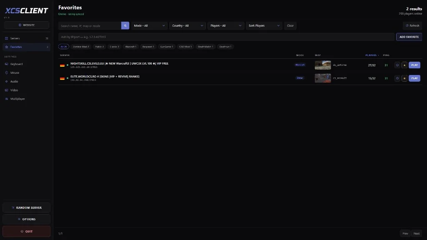Filter by Classic 2 chip
This screenshot has width=427, height=240.
coord(114,47)
